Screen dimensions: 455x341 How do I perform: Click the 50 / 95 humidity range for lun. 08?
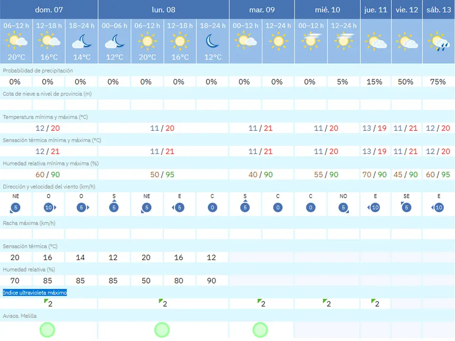click(162, 175)
